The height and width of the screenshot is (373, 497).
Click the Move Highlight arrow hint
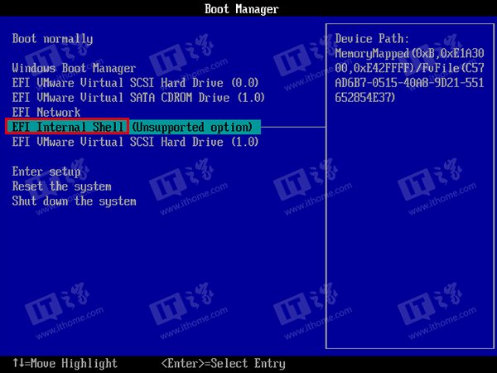coord(65,363)
